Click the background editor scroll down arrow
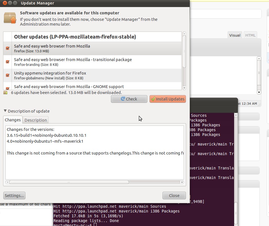 click(x=259, y=92)
